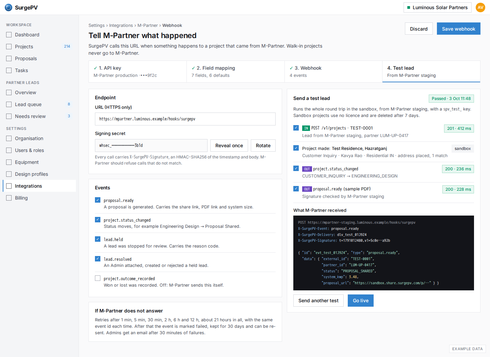Click the square icon beside Users & roles
490x357 pixels.
coord(9,150)
